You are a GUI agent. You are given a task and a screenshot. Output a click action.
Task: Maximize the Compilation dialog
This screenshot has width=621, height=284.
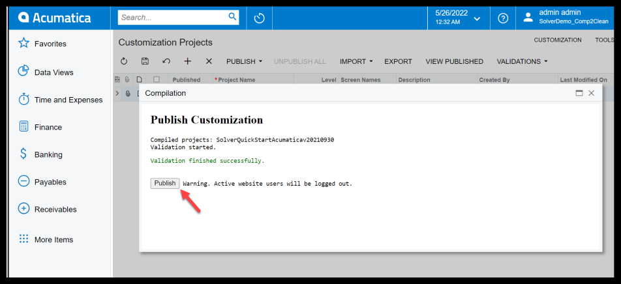(x=579, y=93)
